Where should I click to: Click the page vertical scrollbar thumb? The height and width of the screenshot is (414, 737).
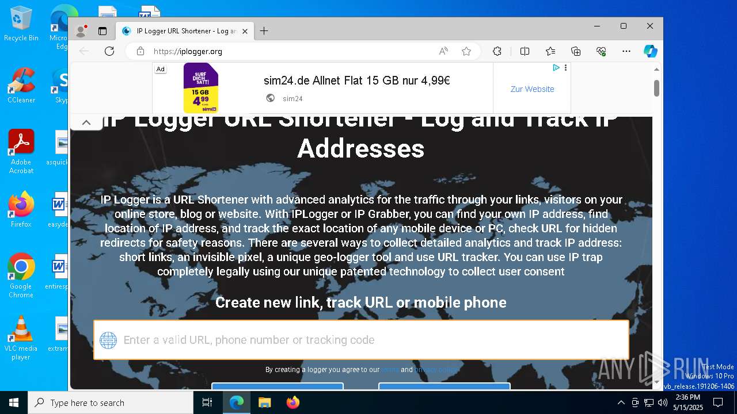656,88
